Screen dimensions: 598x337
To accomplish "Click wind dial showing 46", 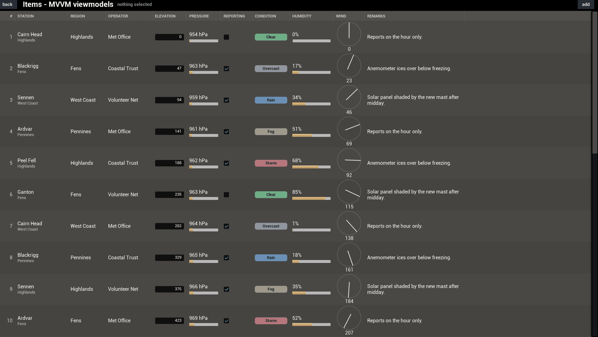I will [x=349, y=97].
